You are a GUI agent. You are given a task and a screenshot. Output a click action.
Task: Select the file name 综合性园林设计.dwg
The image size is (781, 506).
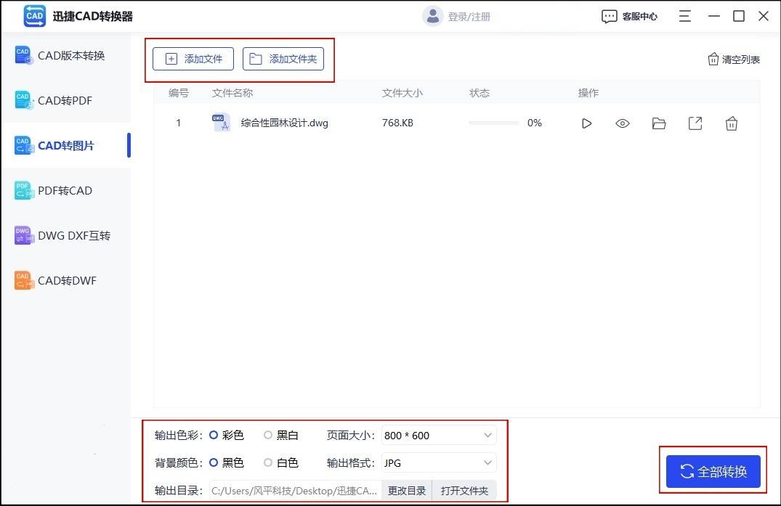[x=284, y=123]
